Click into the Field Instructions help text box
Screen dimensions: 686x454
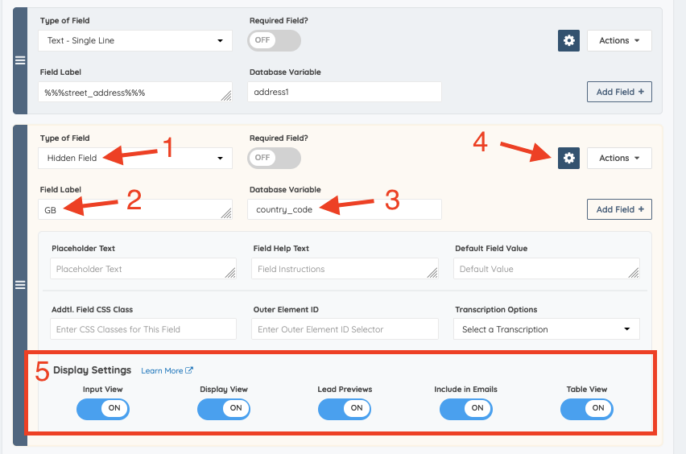[345, 269]
